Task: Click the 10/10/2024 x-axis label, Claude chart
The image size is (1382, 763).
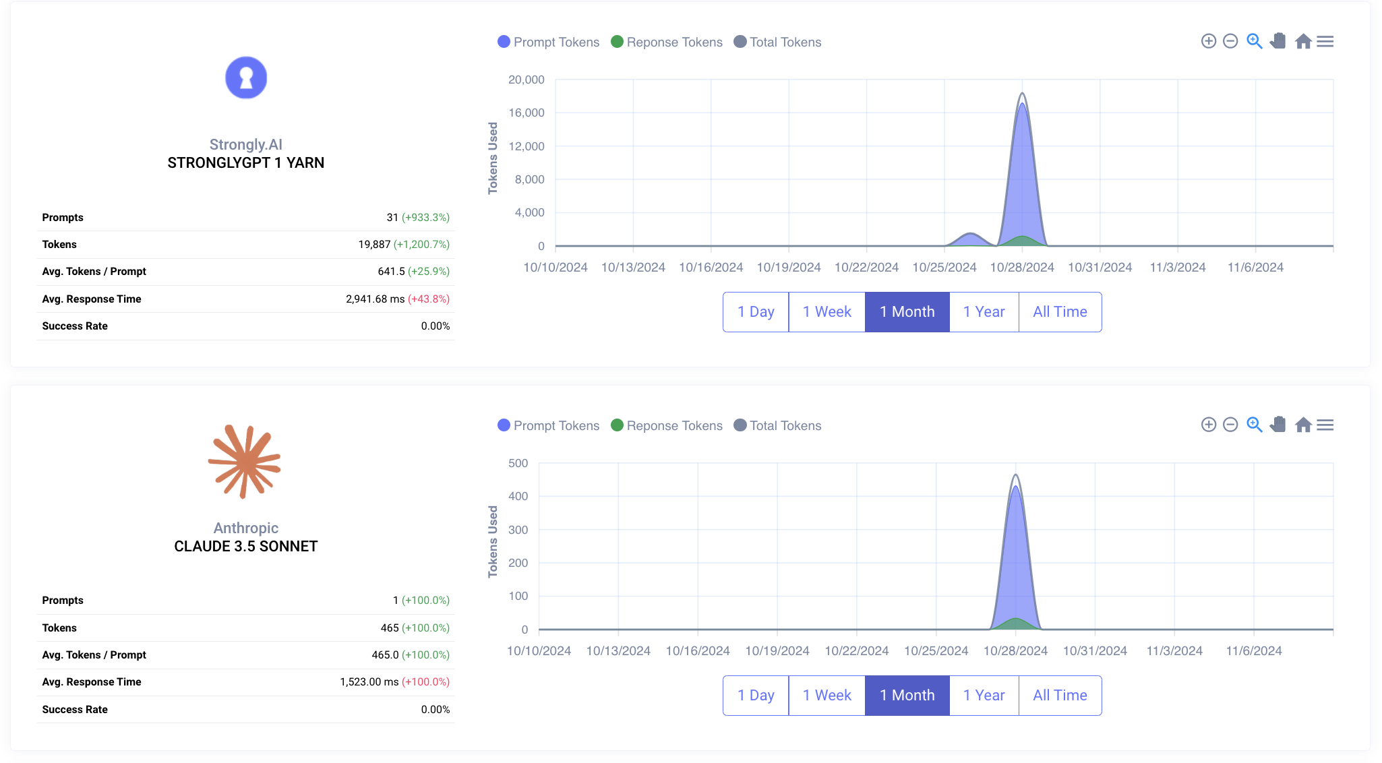Action: click(x=539, y=651)
